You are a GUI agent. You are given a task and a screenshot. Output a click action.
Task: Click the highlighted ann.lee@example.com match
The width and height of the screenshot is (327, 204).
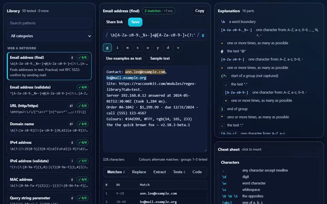click(x=145, y=72)
